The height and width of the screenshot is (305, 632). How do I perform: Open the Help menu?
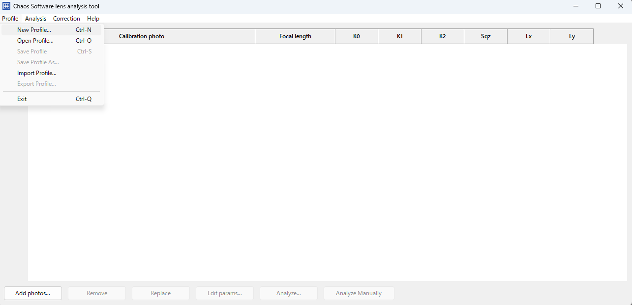[93, 19]
